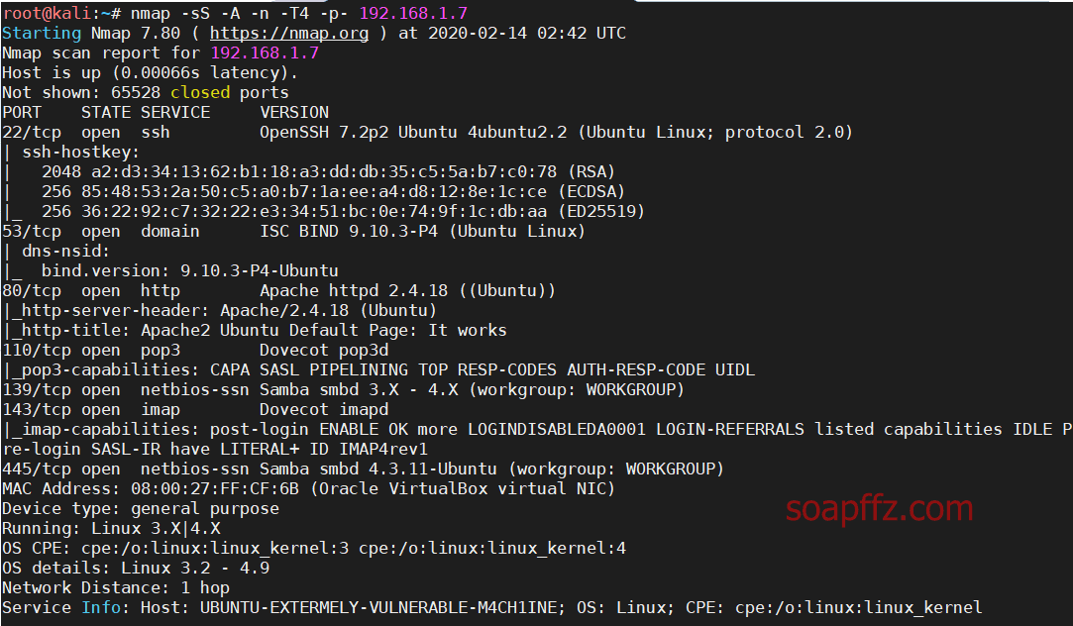Select the UBUNTU-EXTERMELY-VULNERABLE-M4CH1INE hostname
1073x626 pixels.
pos(378,607)
